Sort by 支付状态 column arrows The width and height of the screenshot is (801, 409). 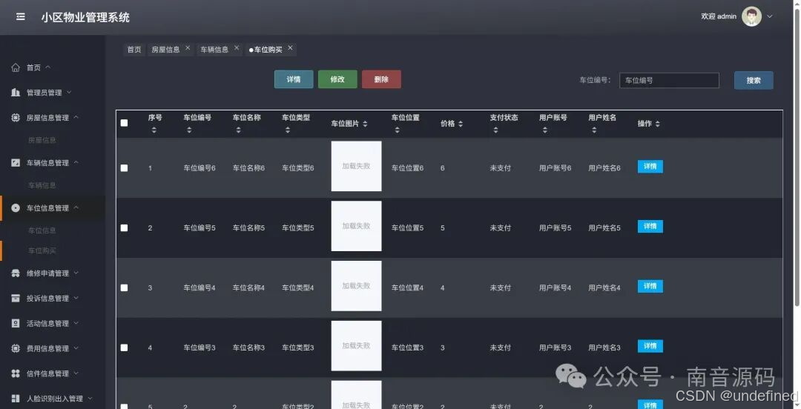pyautogui.click(x=495, y=130)
